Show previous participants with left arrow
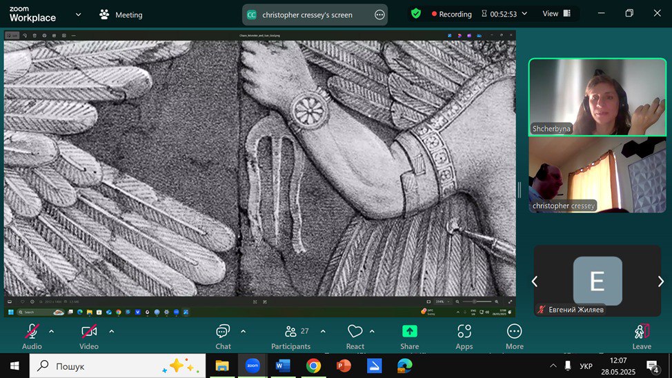Screen dimensions: 672x378 pos(535,281)
